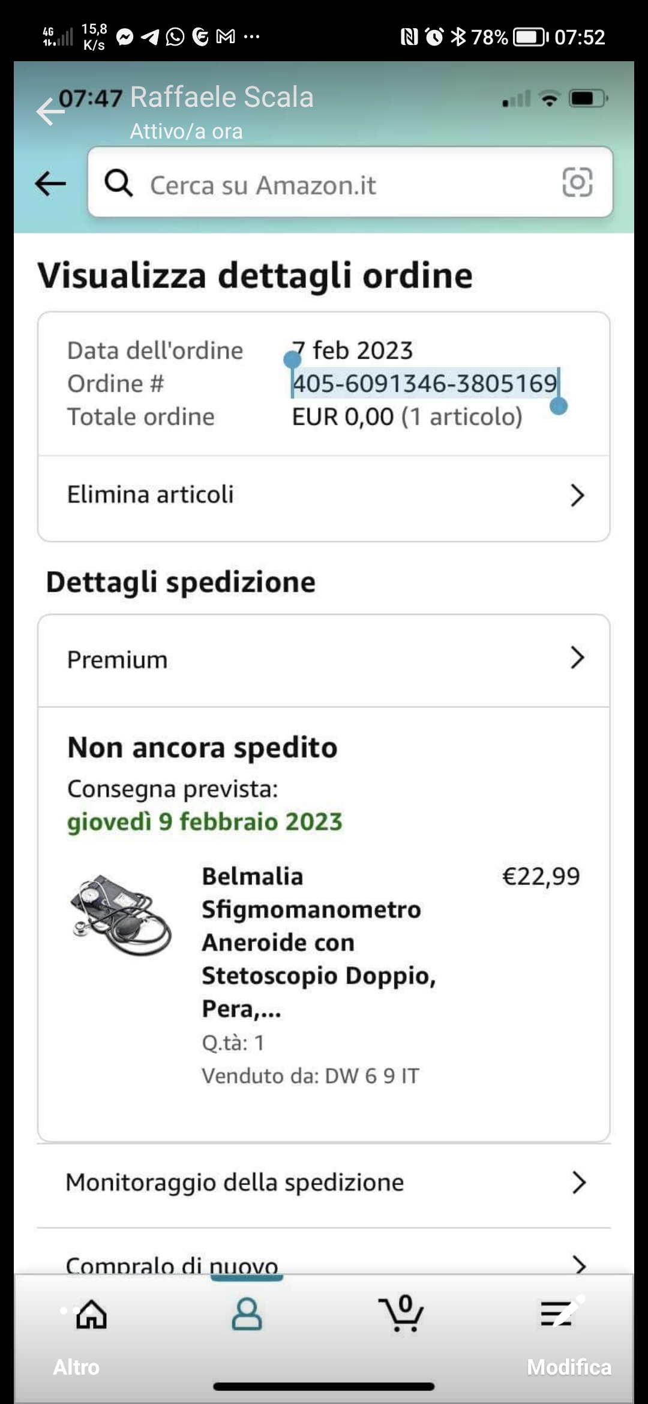Open the shopping cart icon
The width and height of the screenshot is (648, 1404).
tap(401, 1314)
